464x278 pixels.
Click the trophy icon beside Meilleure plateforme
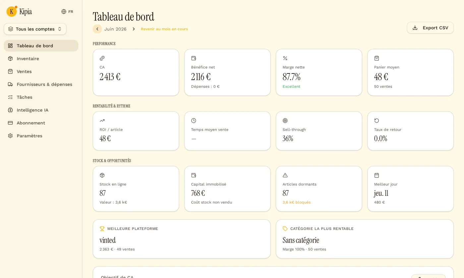point(102,229)
